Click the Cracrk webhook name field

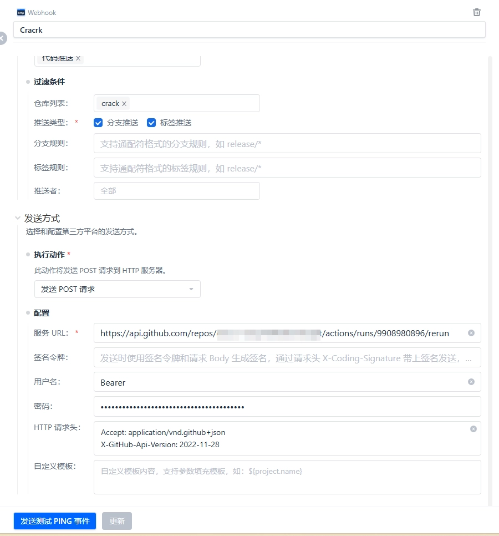tap(249, 29)
